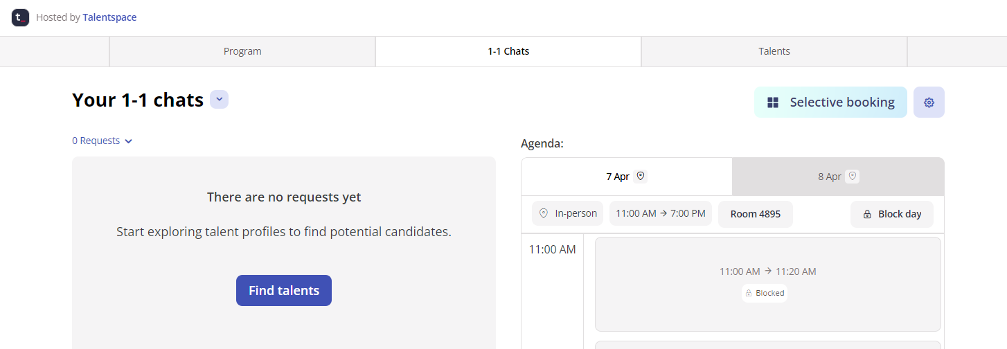Click the Talentspace logo icon

click(20, 17)
